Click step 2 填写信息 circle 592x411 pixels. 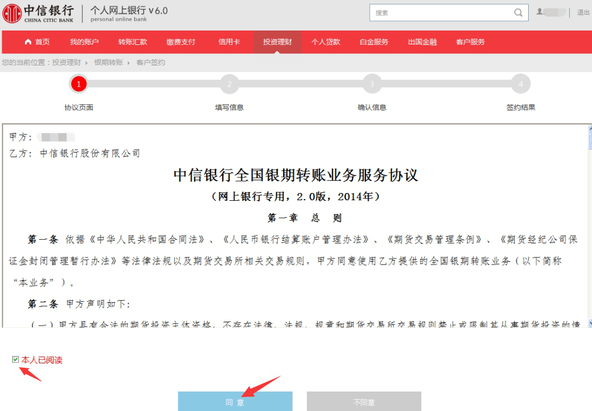[x=229, y=84]
